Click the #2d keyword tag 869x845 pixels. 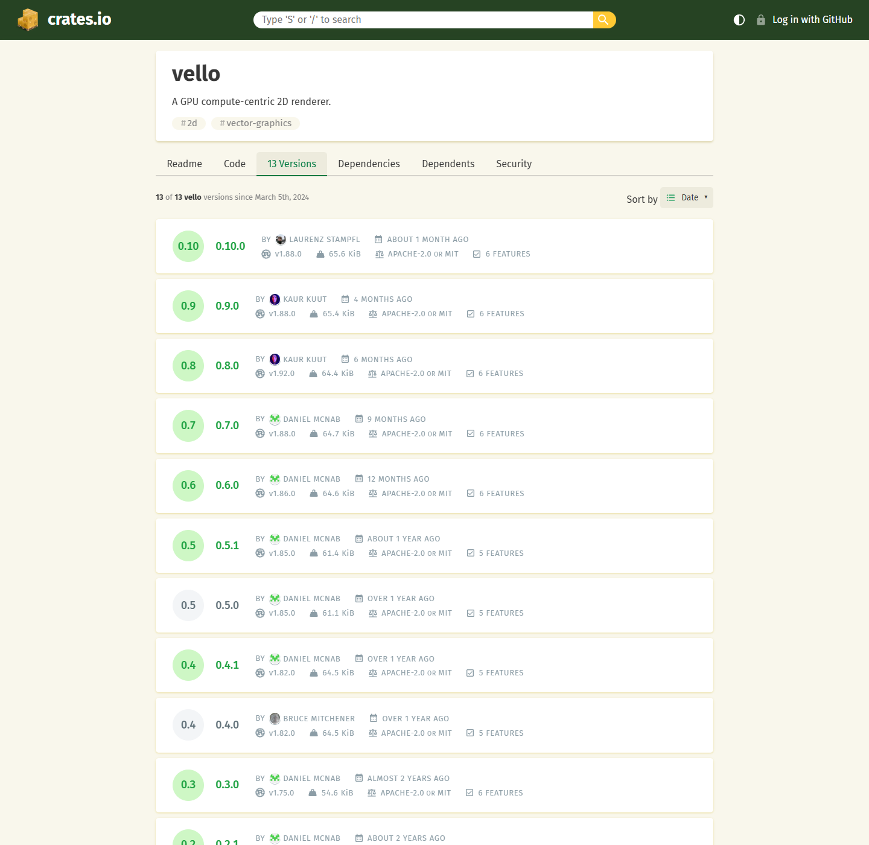tap(189, 123)
